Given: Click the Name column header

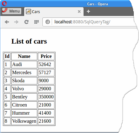Looking at the screenshot, I should click(24, 56).
